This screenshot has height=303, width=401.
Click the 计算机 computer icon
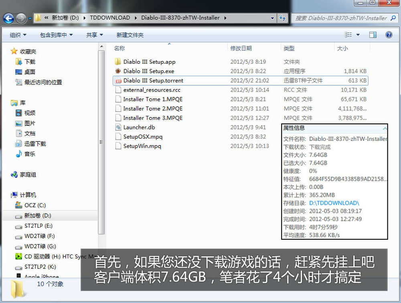[14, 195]
